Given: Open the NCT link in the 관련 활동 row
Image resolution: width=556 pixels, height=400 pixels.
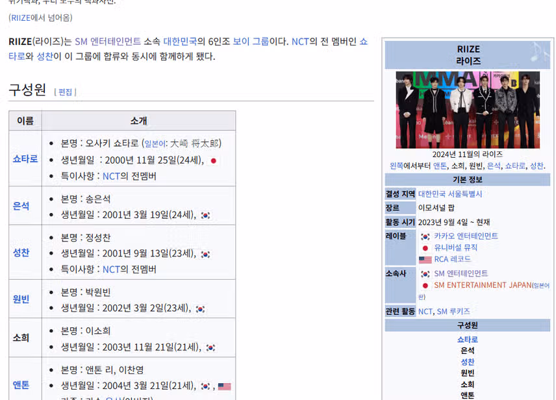Looking at the screenshot, I should (425, 312).
